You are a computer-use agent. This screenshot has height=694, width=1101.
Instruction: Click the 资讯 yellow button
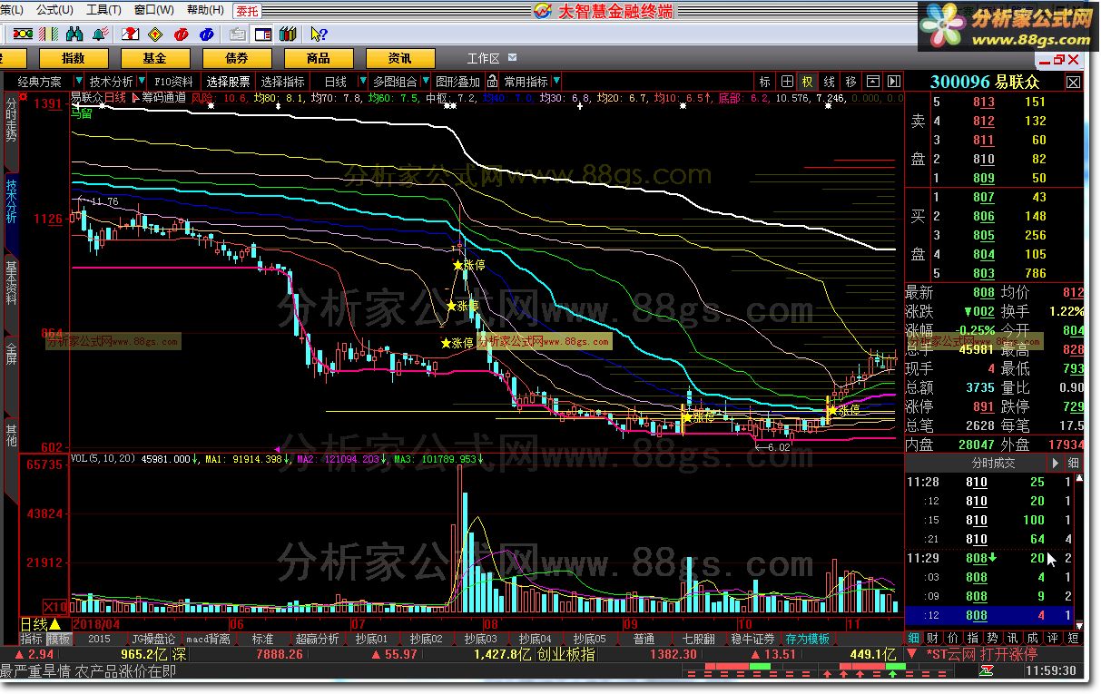point(400,58)
